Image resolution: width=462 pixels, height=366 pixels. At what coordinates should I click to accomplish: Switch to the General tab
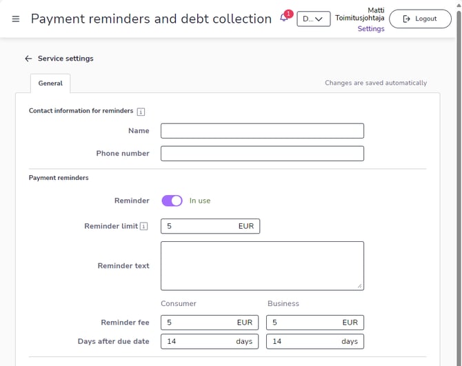(50, 83)
